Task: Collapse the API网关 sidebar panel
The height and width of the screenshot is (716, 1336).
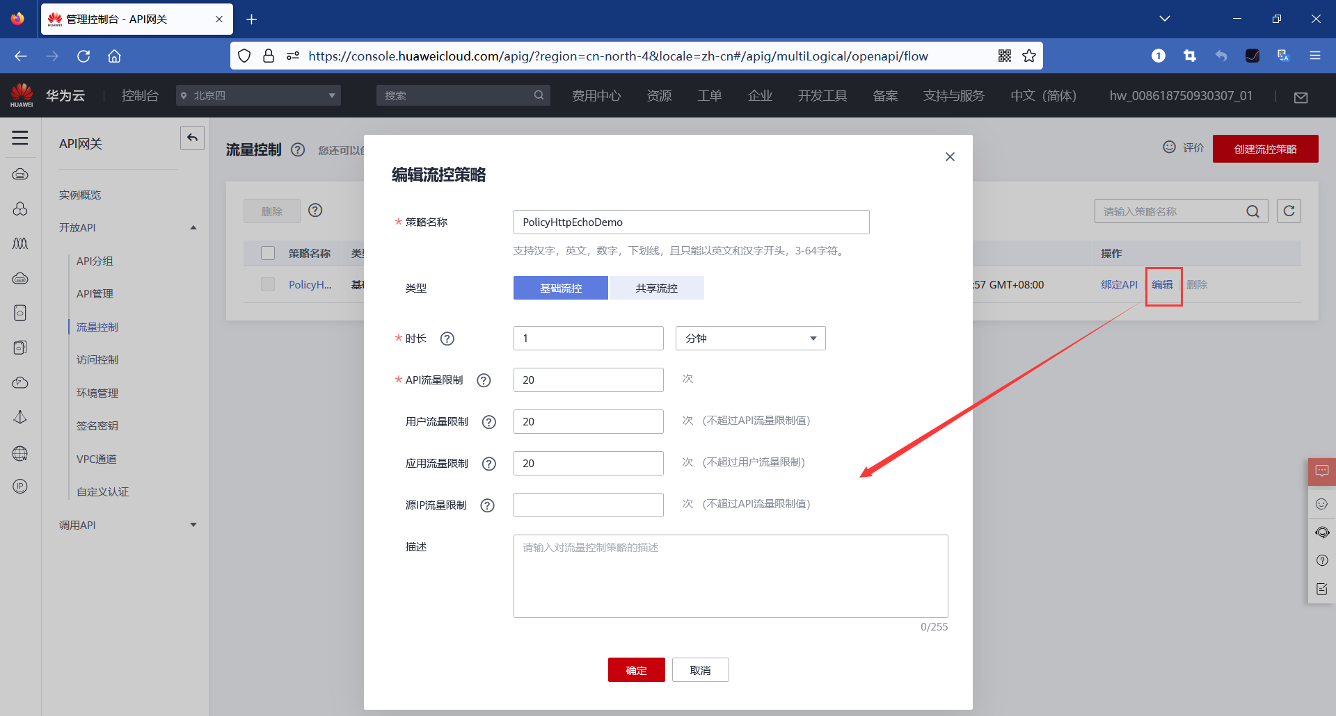Action: pyautogui.click(x=193, y=138)
